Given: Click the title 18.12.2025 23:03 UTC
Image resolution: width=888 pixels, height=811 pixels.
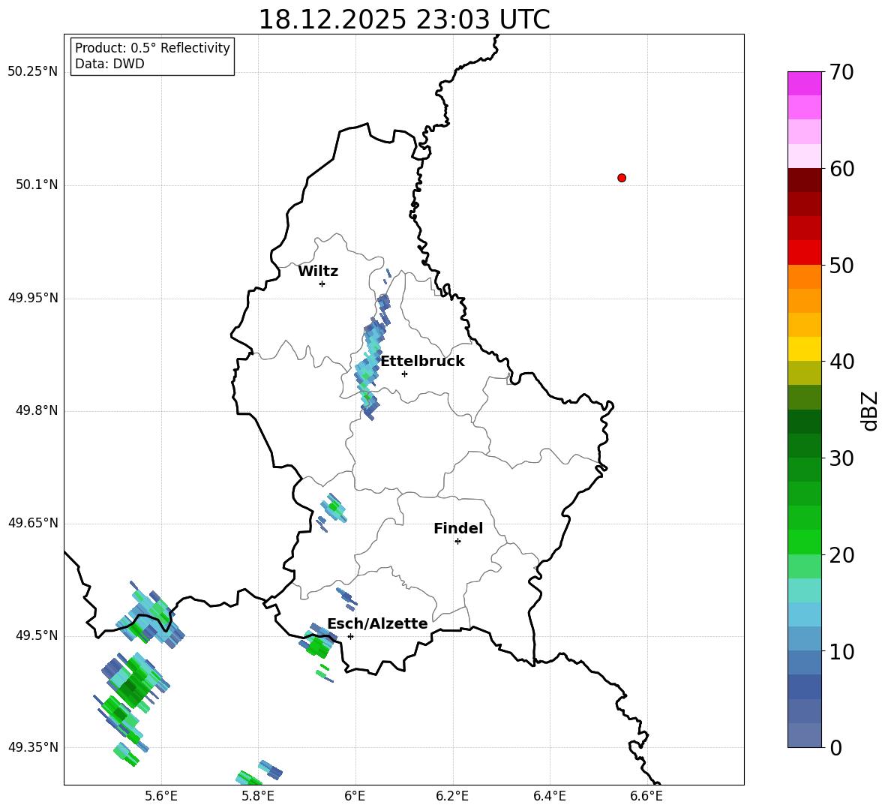Looking at the screenshot, I should [x=403, y=20].
